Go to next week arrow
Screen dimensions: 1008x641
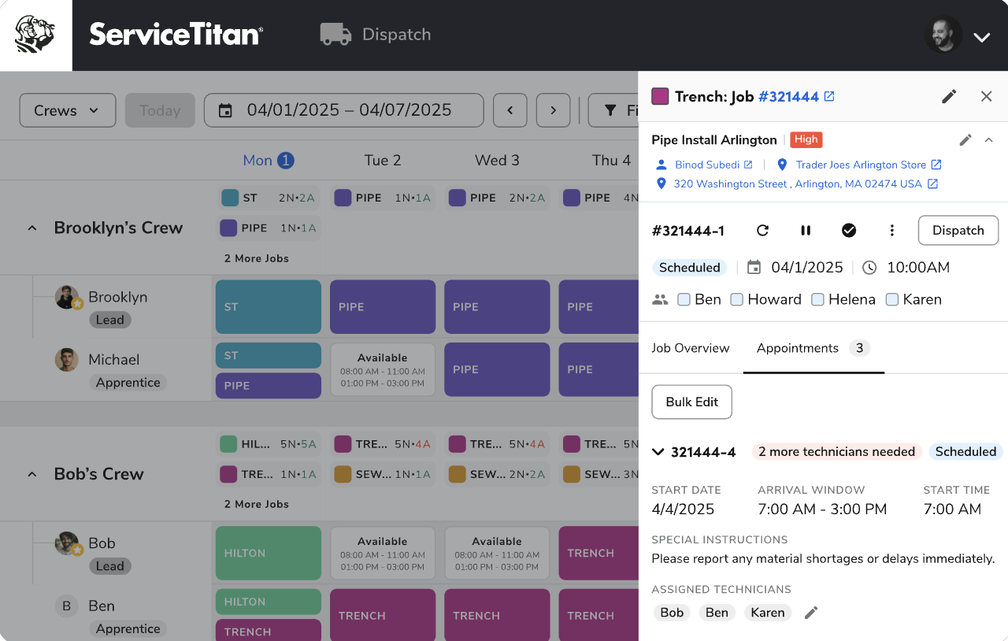tap(553, 110)
